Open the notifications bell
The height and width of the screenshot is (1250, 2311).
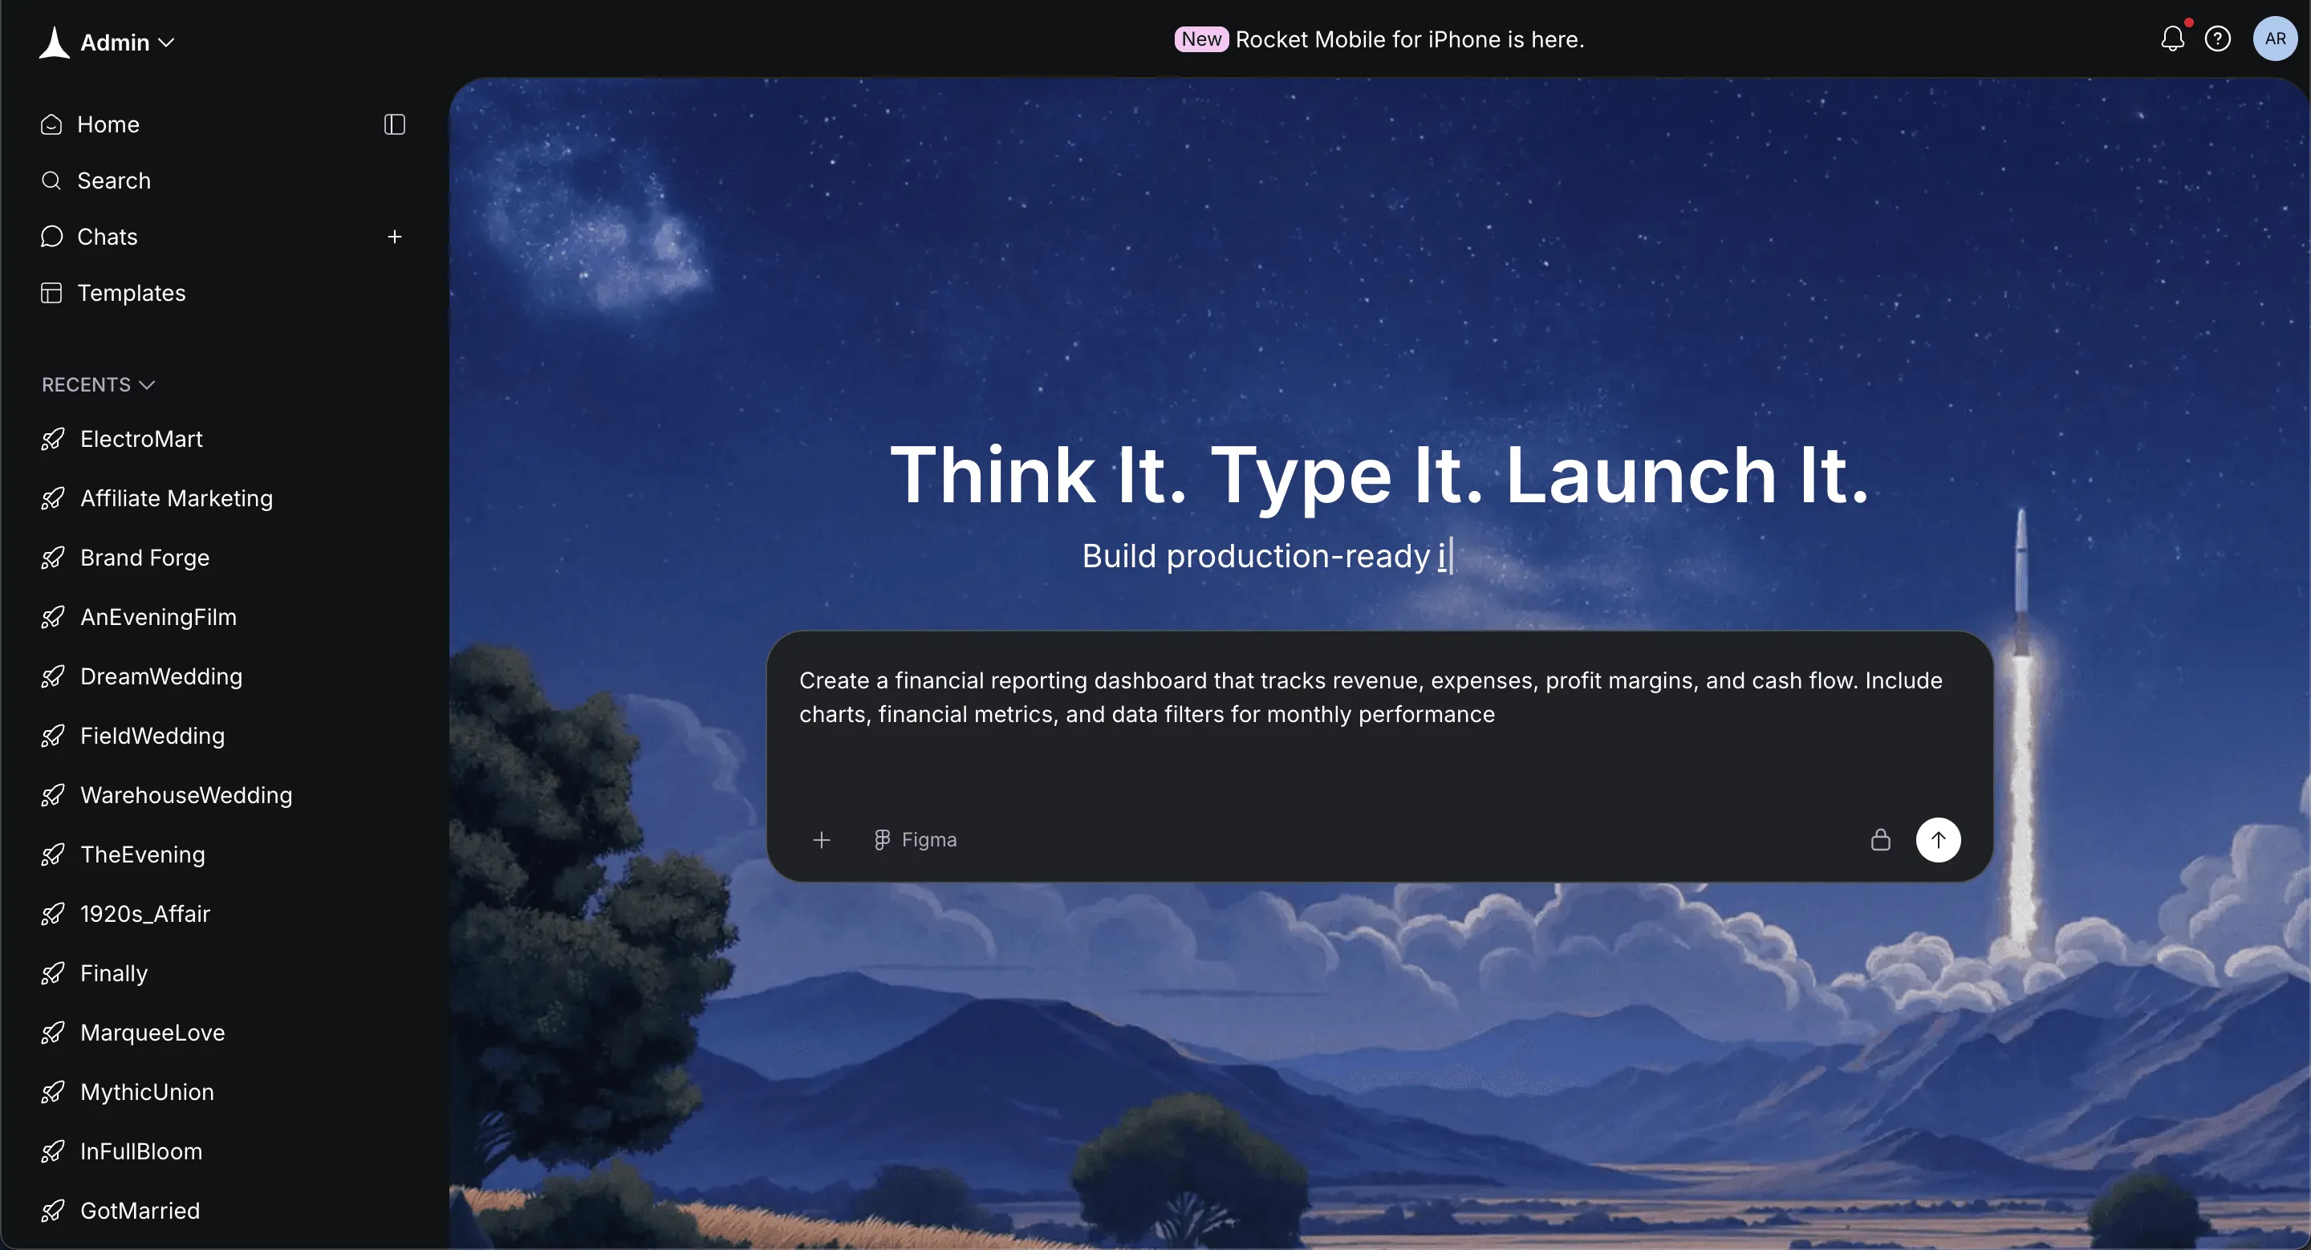(x=2172, y=39)
